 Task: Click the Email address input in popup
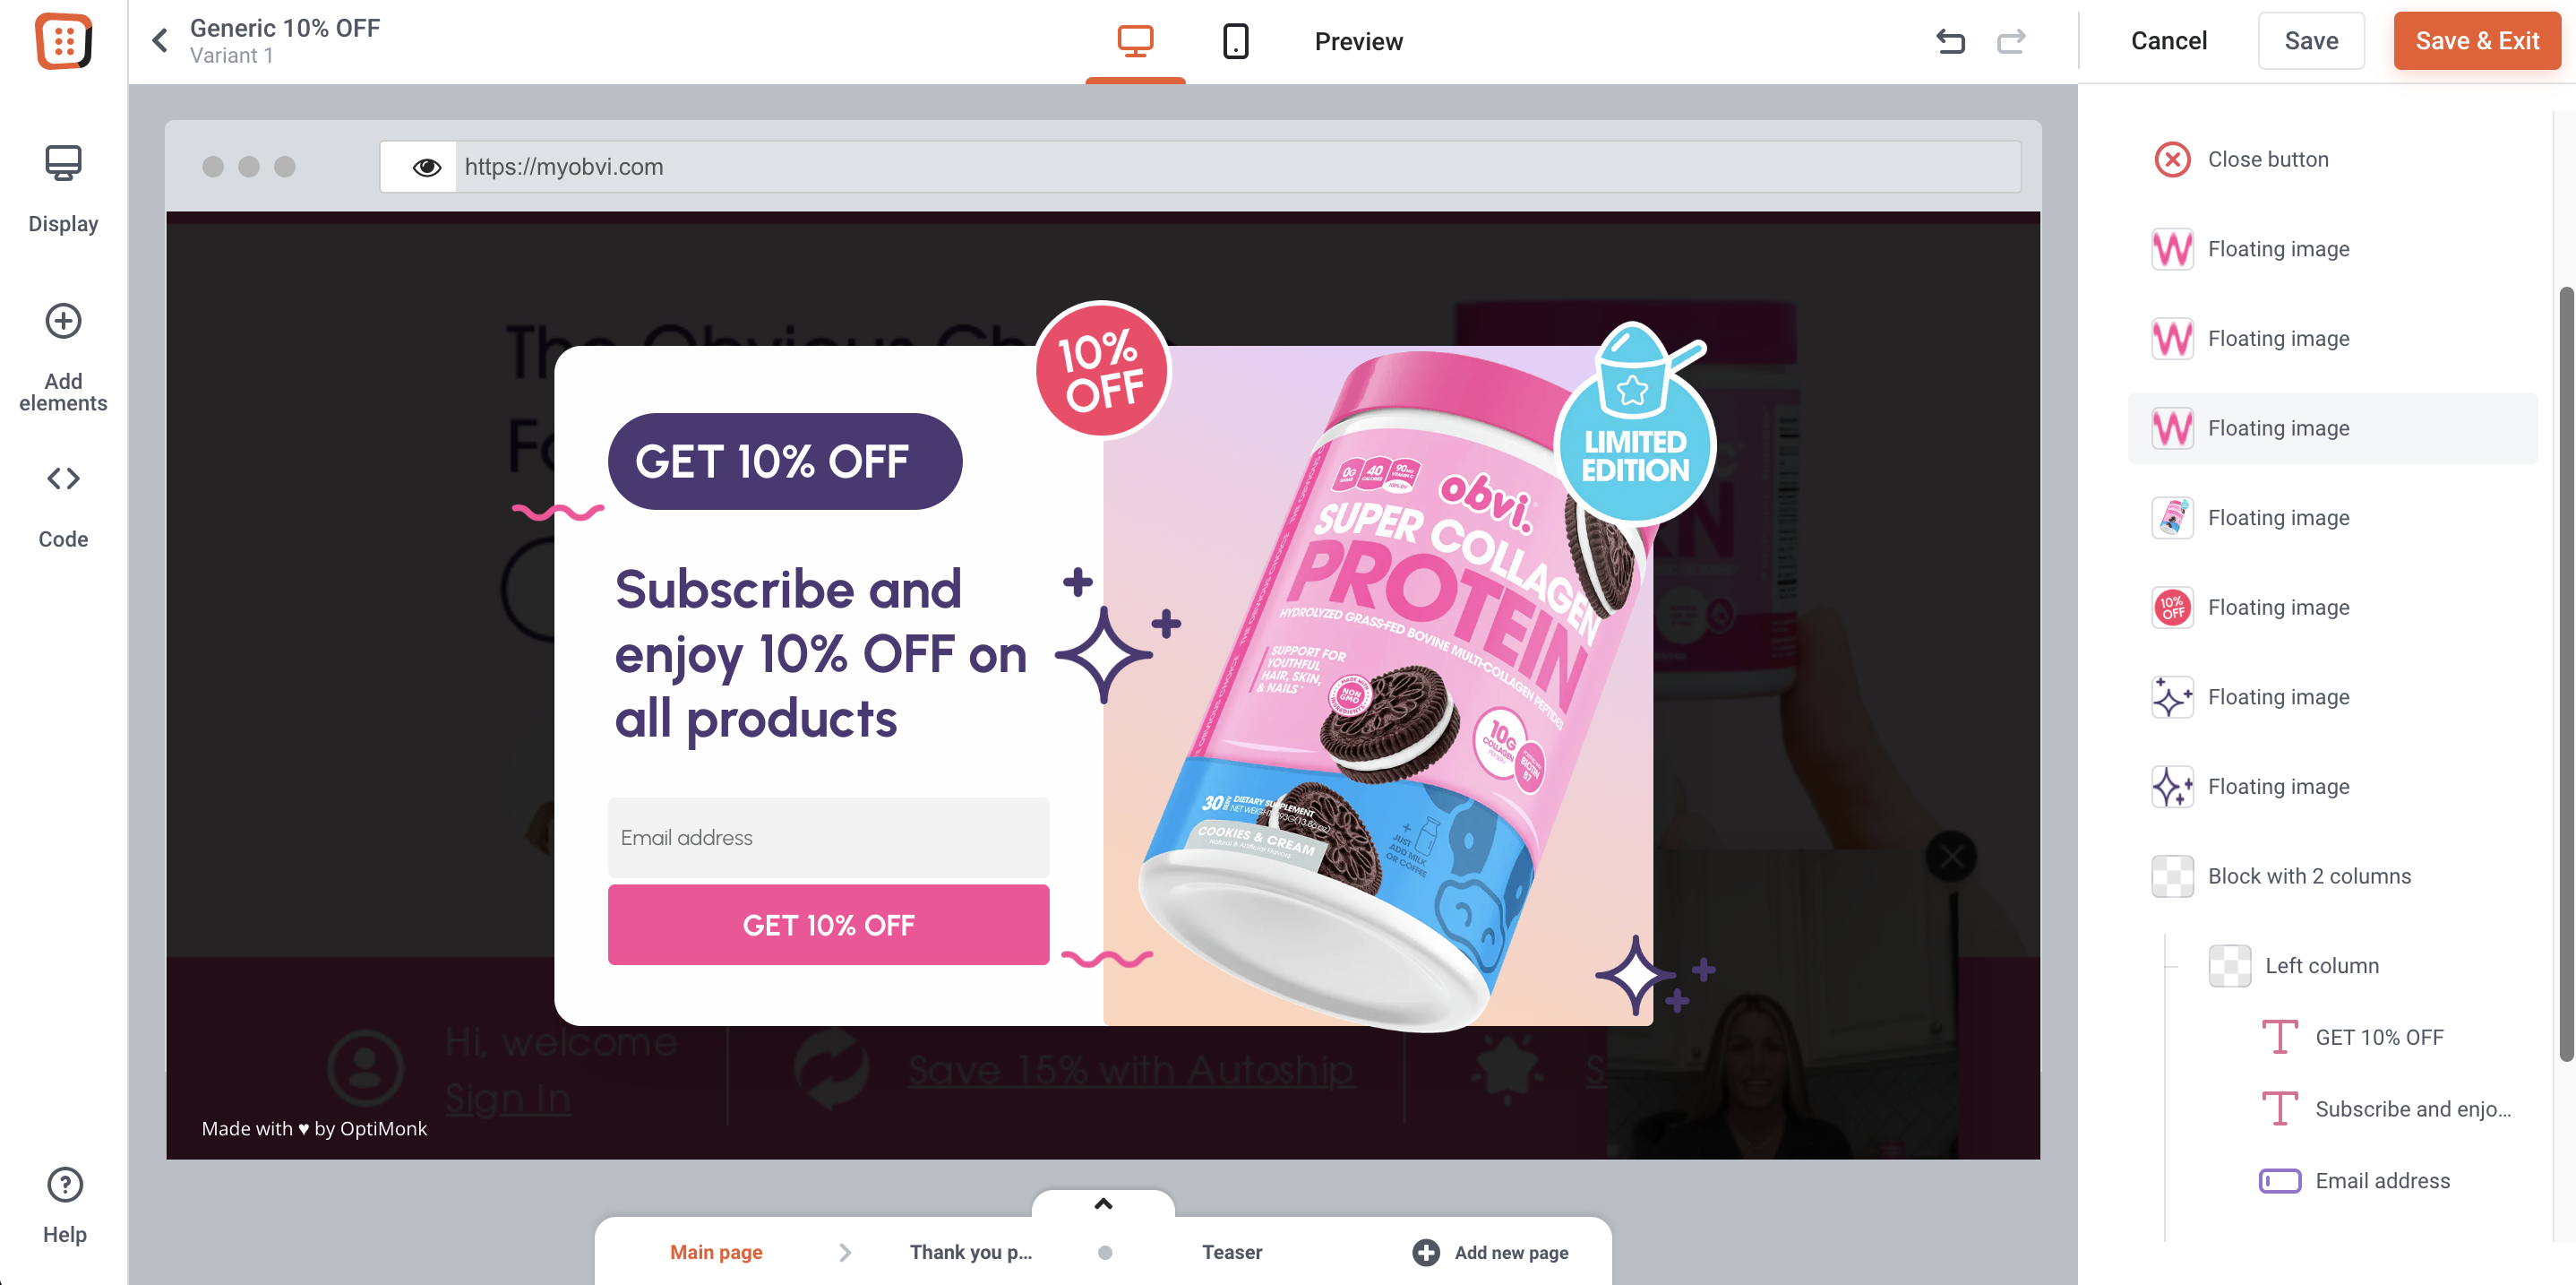pyautogui.click(x=828, y=838)
